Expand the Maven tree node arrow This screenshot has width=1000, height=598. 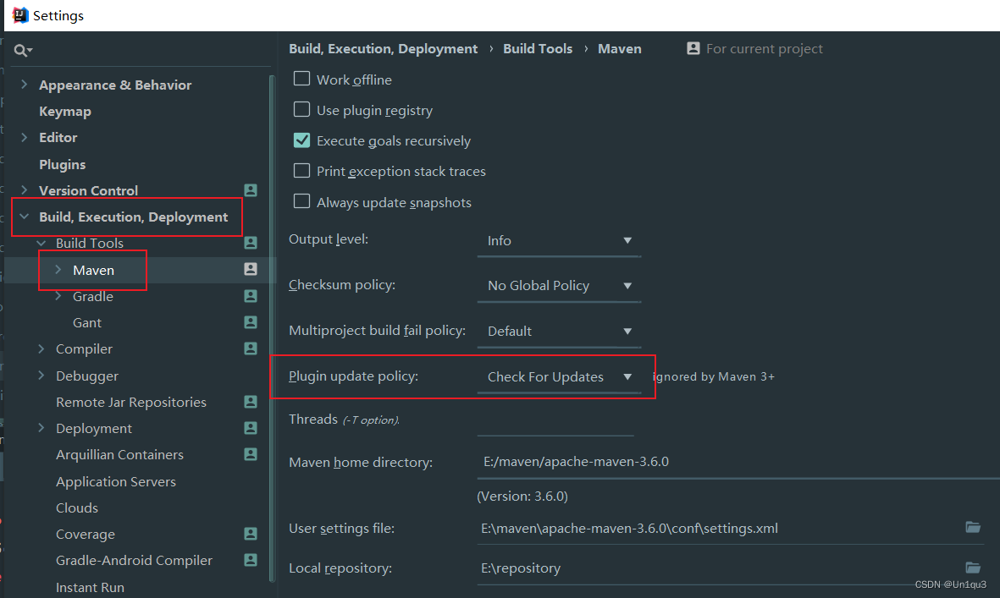click(58, 269)
